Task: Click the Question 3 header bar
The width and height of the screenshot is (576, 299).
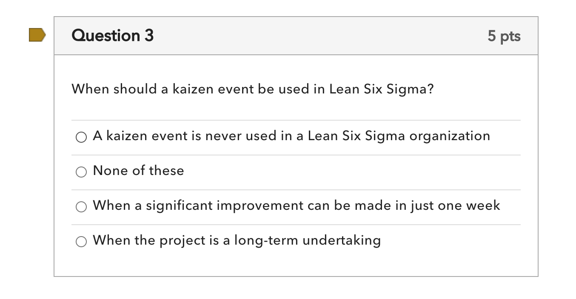Action: tap(296, 36)
